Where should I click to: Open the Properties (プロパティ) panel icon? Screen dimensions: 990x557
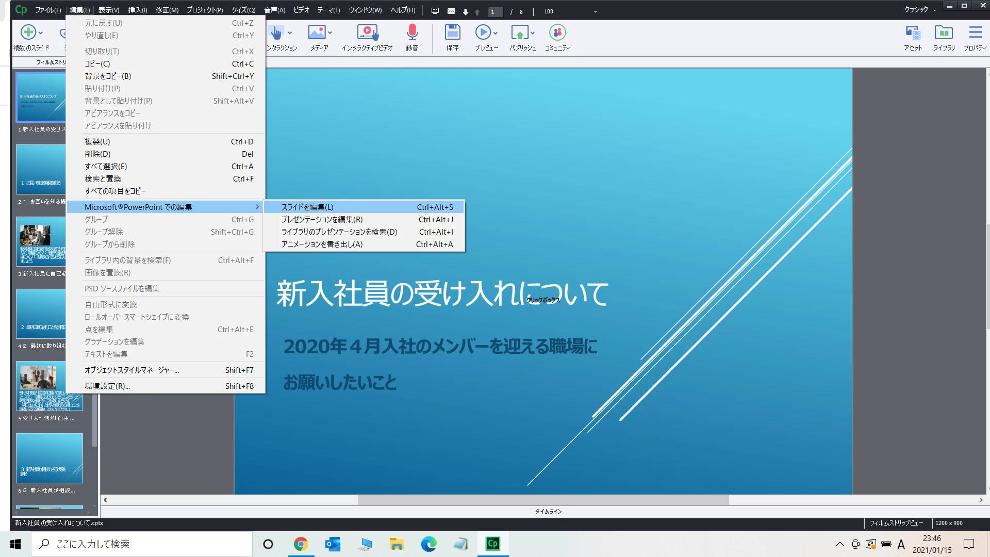click(x=975, y=33)
